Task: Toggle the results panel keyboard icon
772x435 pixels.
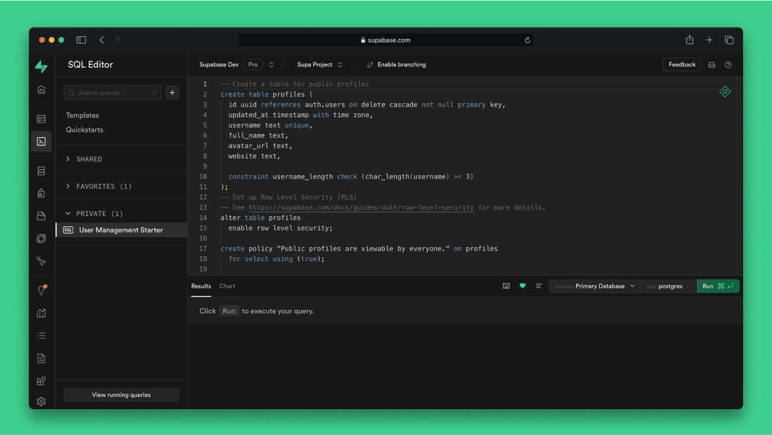Action: coord(506,286)
